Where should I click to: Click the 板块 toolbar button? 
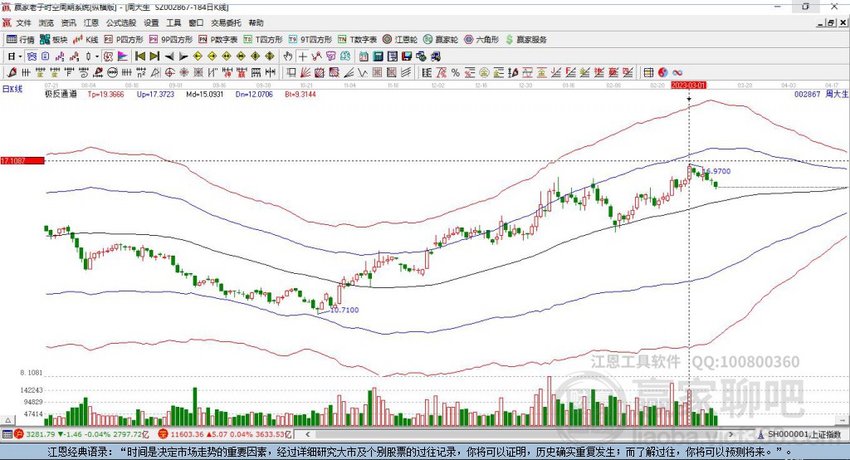[54, 40]
